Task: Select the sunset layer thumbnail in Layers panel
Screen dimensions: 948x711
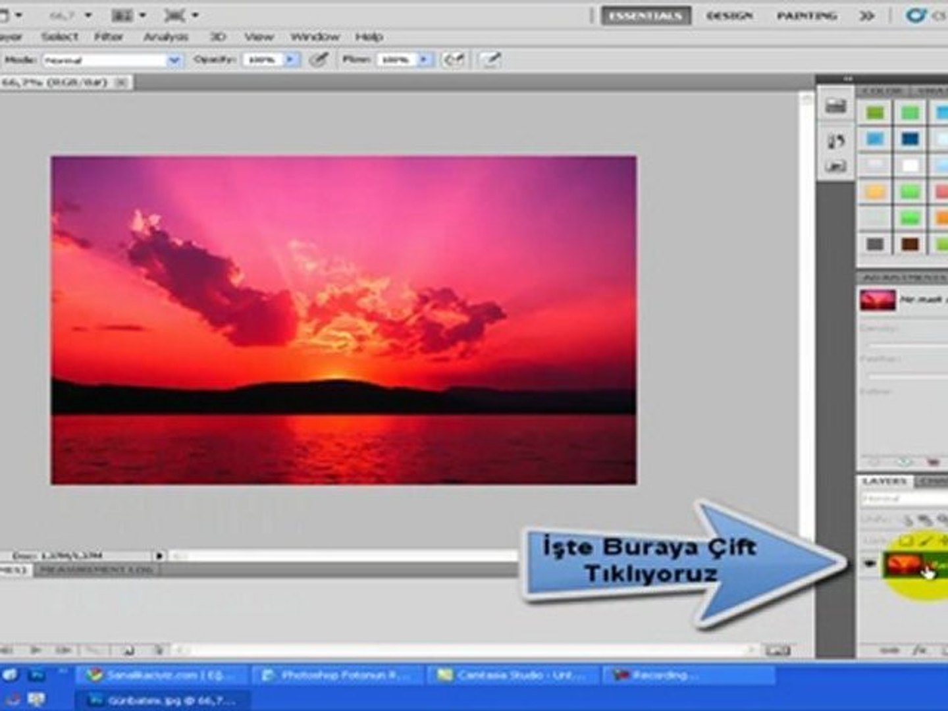Action: click(x=903, y=564)
